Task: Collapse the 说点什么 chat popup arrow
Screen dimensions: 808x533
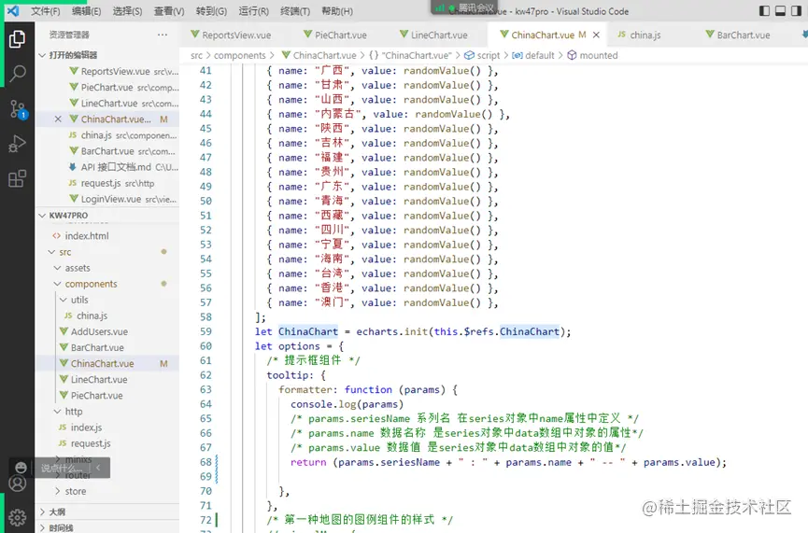Action: 98,468
